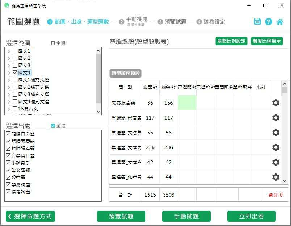Expand the 國文1補充文選 tree node
The width and height of the screenshot is (291, 226).
point(9,80)
